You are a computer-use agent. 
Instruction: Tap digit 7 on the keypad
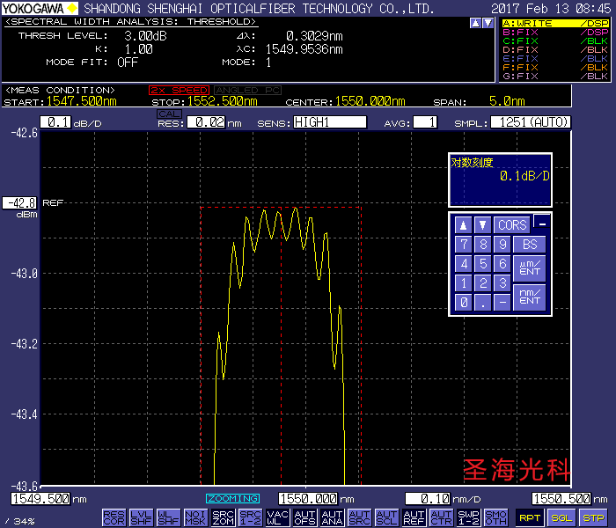[463, 245]
